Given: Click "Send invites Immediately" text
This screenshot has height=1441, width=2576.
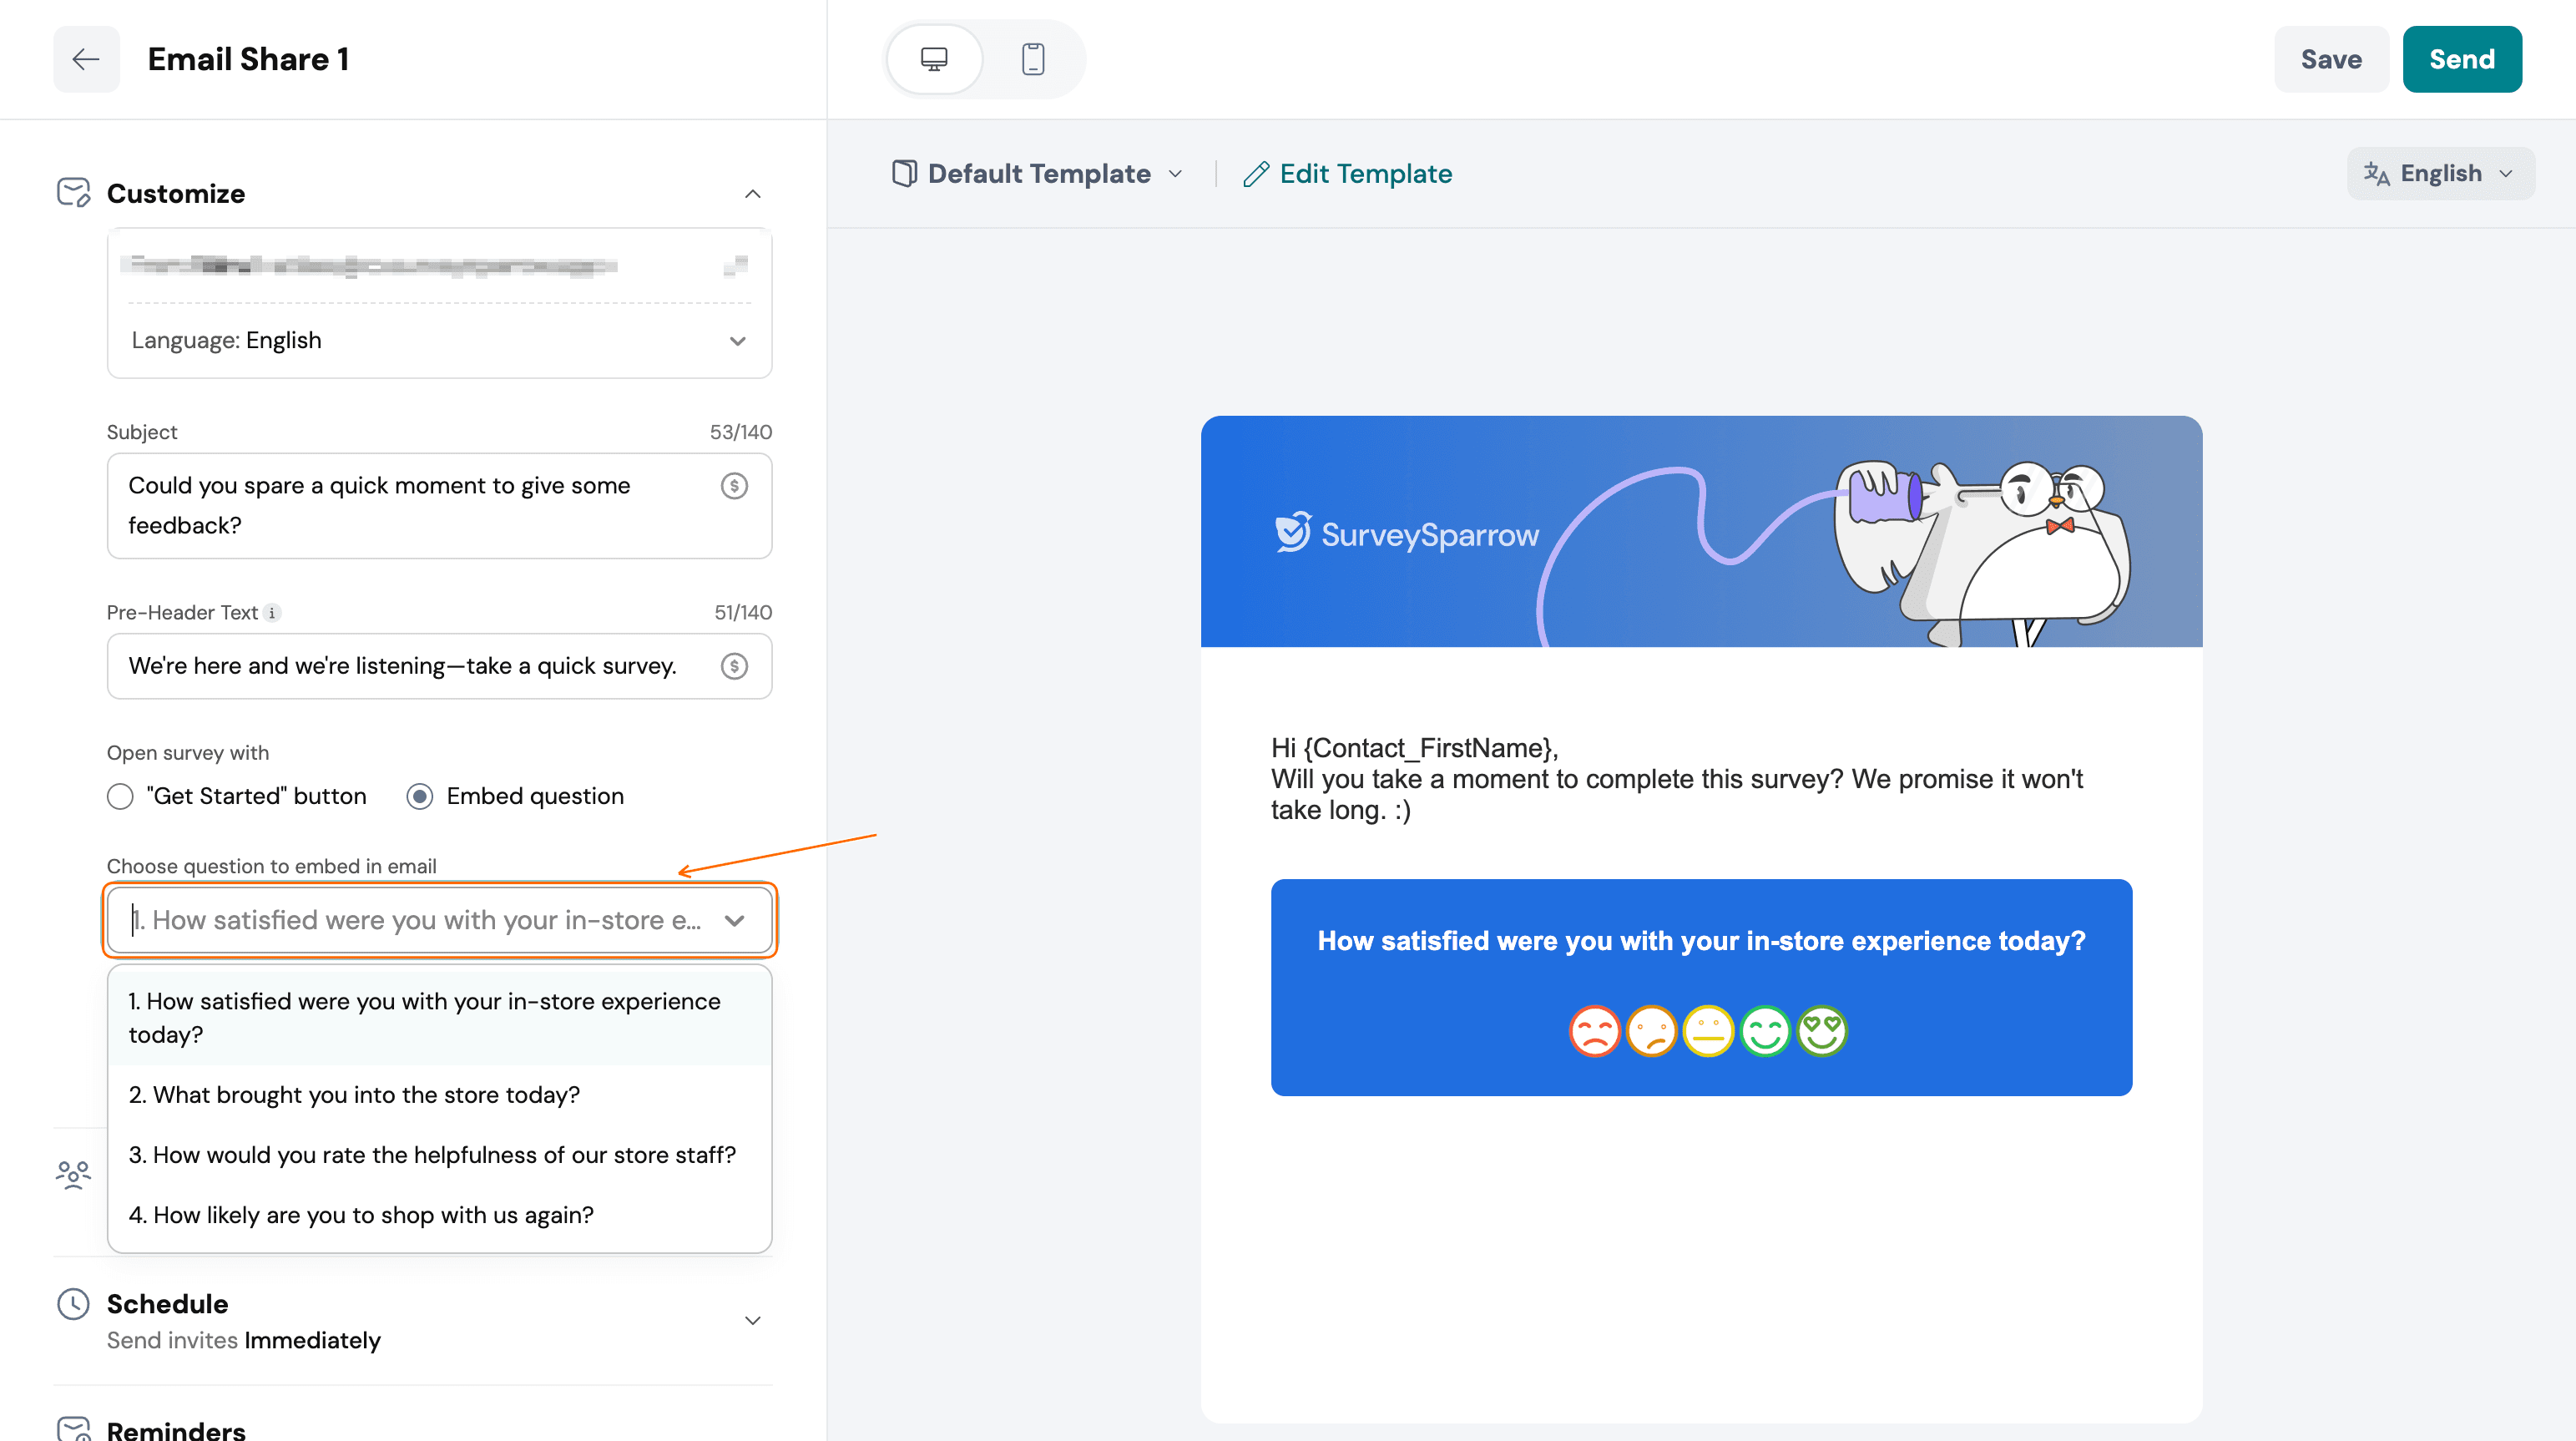Looking at the screenshot, I should click(x=244, y=1340).
